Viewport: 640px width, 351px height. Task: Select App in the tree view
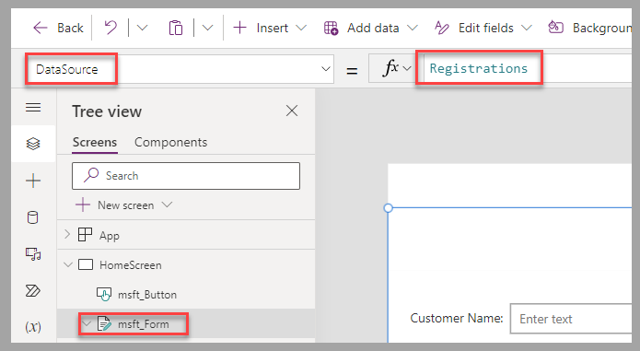[x=109, y=236]
